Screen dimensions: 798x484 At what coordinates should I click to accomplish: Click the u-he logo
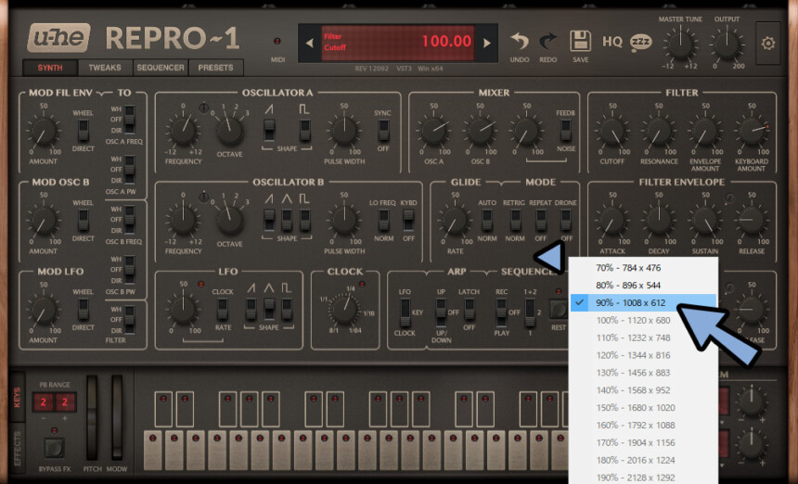[x=59, y=38]
